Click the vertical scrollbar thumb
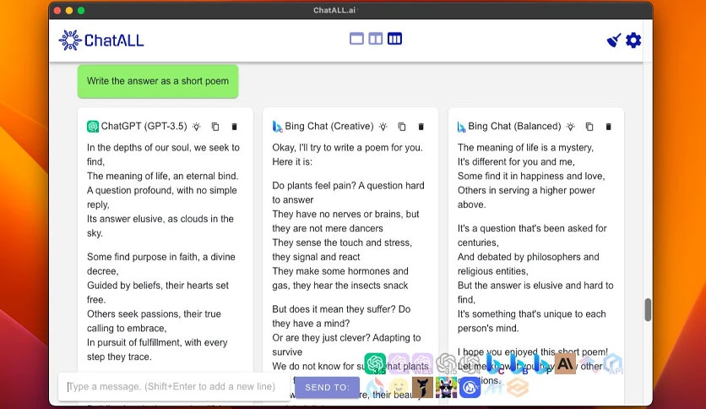The height and width of the screenshot is (409, 706). 648,309
